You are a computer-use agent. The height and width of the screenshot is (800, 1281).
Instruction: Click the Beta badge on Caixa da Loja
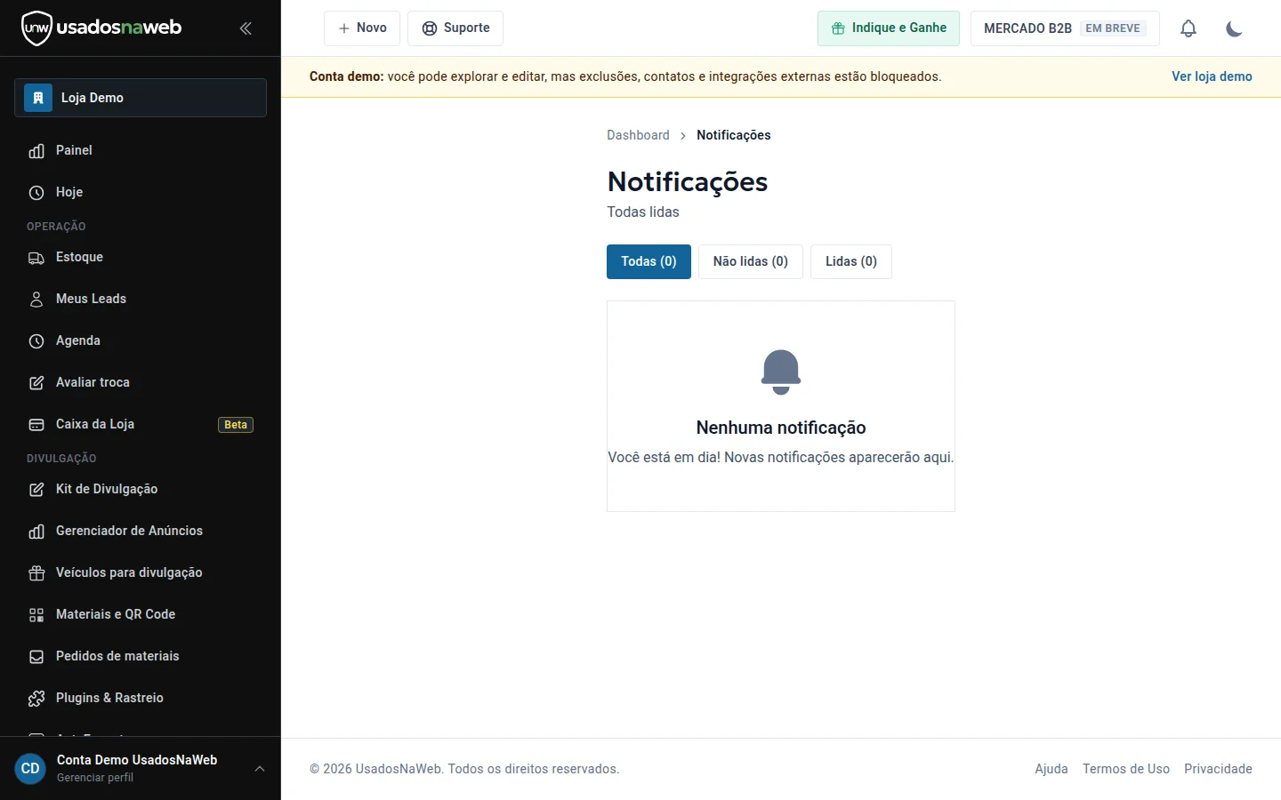[x=236, y=425]
